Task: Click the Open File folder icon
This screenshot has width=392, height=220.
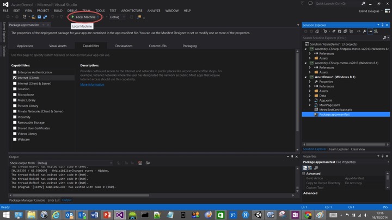Action: (33, 17)
